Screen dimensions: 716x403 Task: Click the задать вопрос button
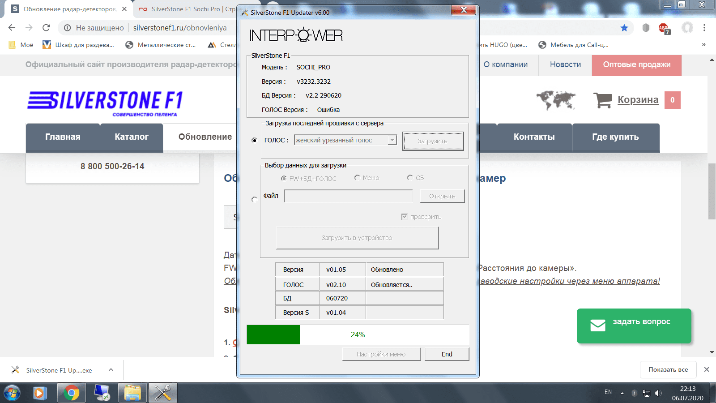(x=634, y=326)
